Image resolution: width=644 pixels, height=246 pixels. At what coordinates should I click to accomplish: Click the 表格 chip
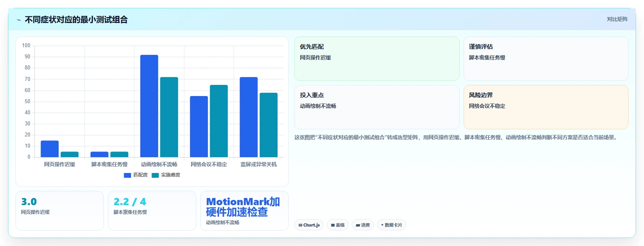pyautogui.click(x=337, y=225)
